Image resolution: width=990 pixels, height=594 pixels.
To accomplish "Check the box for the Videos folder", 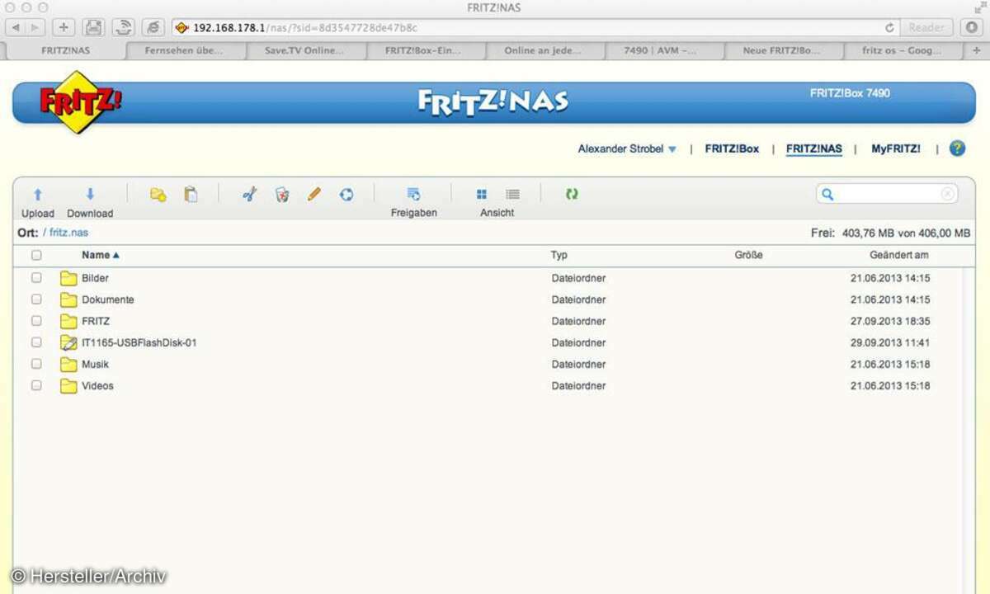I will [36, 385].
